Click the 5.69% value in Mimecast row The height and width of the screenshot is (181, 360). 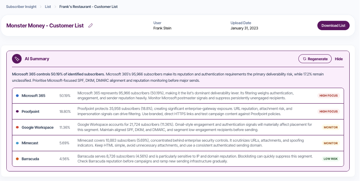(x=64, y=143)
